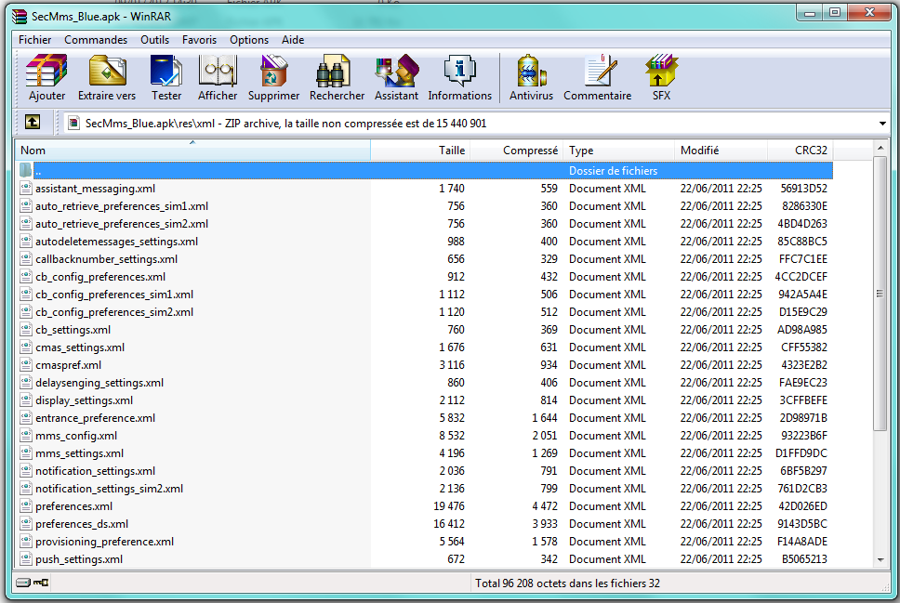Sort files by Compressé column
This screenshot has height=603, width=900.
pos(517,151)
